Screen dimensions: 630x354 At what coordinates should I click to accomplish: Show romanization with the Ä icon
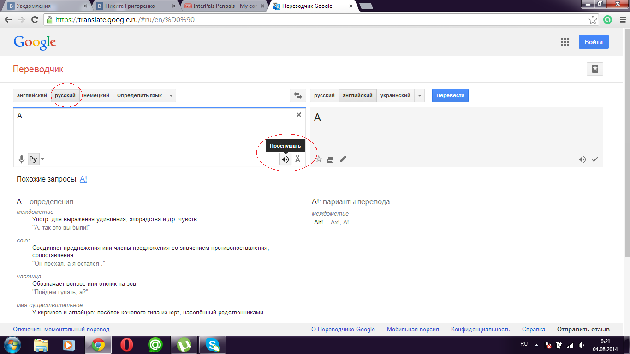pos(297,159)
